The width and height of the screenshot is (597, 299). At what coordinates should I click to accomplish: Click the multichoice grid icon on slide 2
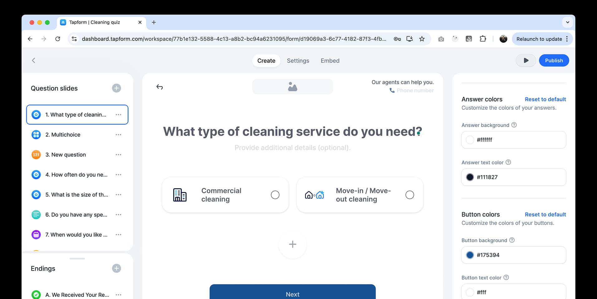tap(36, 135)
